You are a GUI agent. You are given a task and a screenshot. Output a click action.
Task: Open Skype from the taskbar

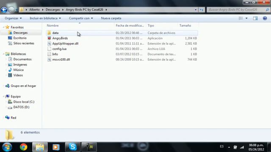(72, 147)
